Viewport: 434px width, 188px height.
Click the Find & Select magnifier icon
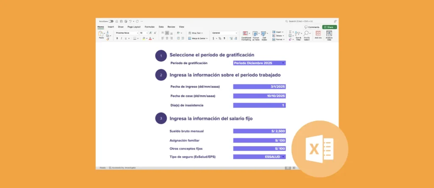coord(306,34)
